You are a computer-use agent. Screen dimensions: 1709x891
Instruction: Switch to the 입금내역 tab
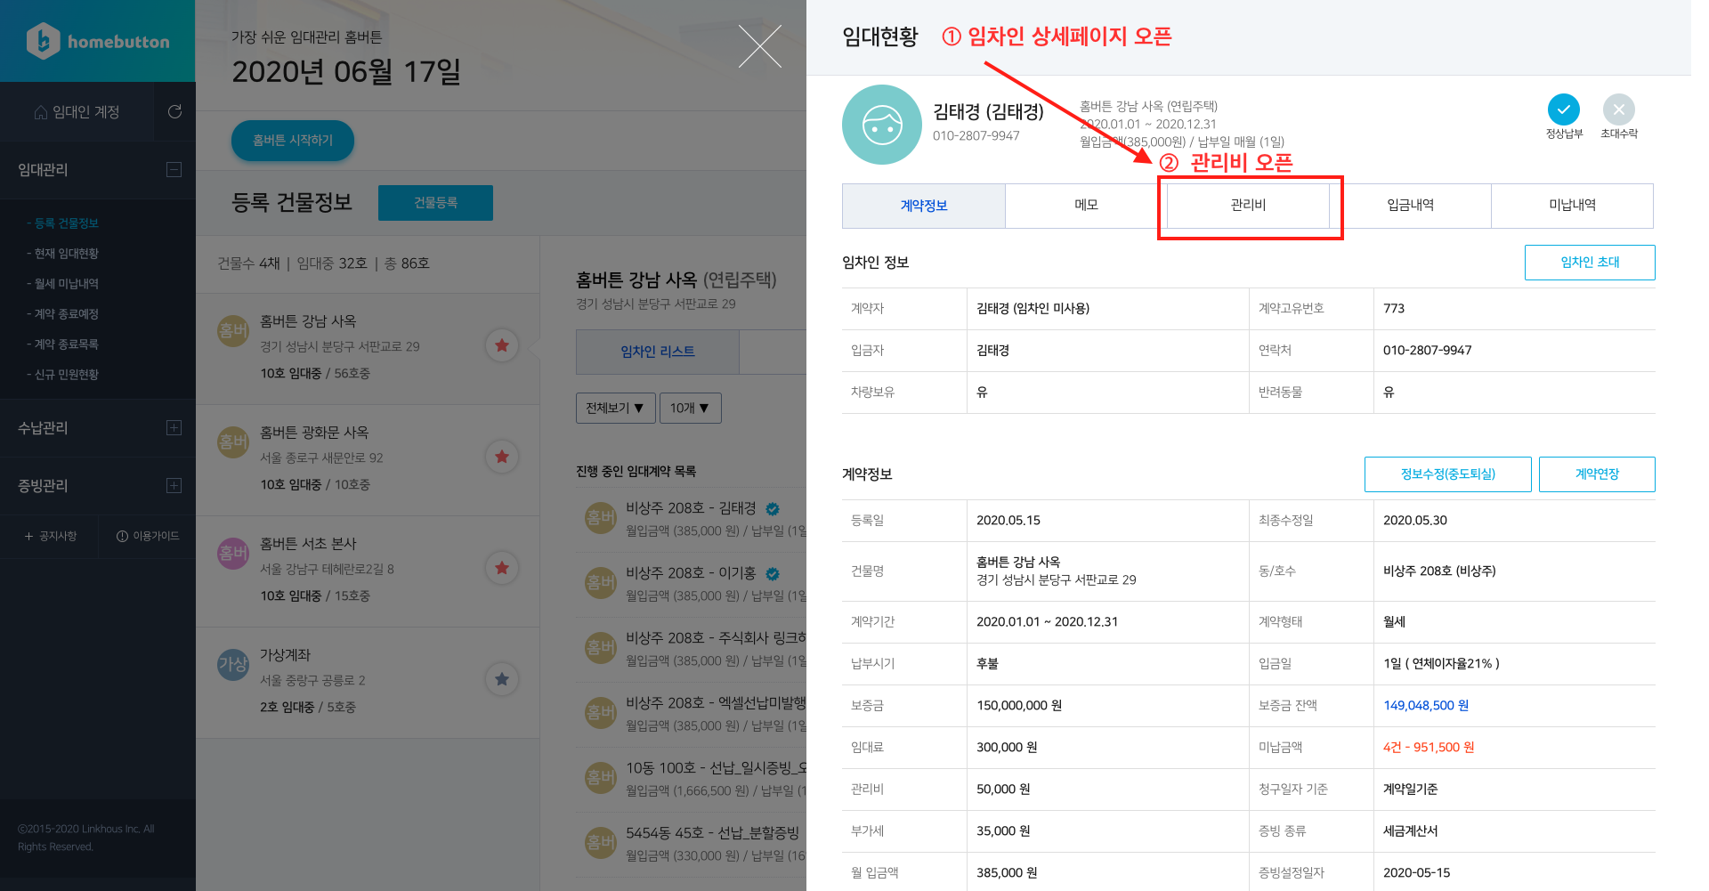[1411, 205]
